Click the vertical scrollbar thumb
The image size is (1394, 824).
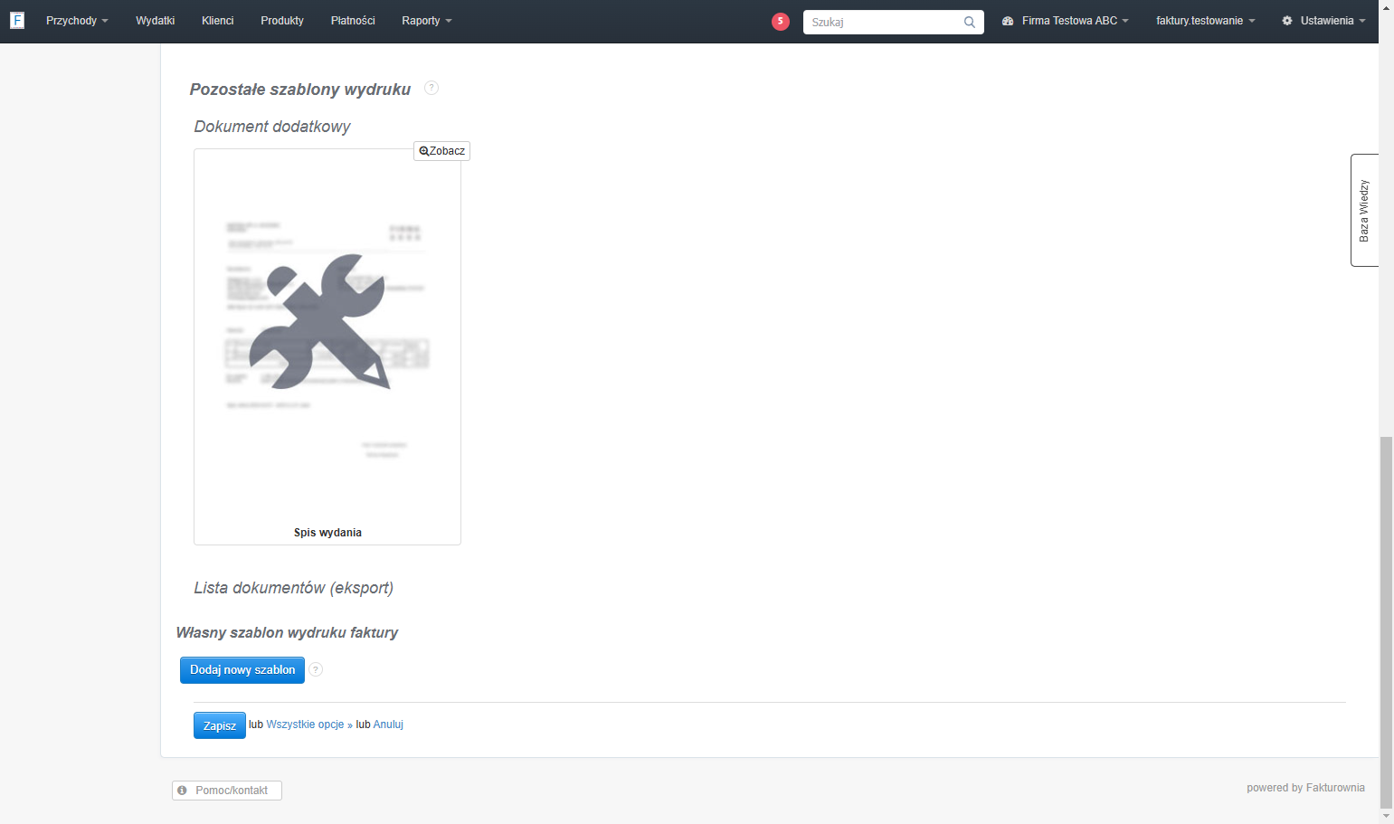(1386, 620)
